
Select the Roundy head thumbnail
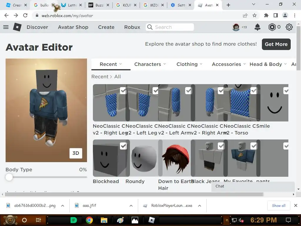(x=144, y=158)
